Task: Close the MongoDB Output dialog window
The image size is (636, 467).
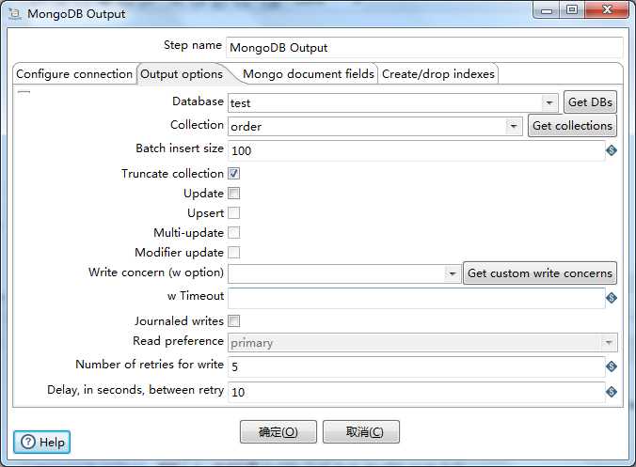Action: coord(607,9)
